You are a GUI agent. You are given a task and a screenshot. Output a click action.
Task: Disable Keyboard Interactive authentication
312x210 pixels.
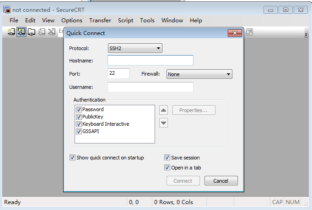click(x=79, y=124)
